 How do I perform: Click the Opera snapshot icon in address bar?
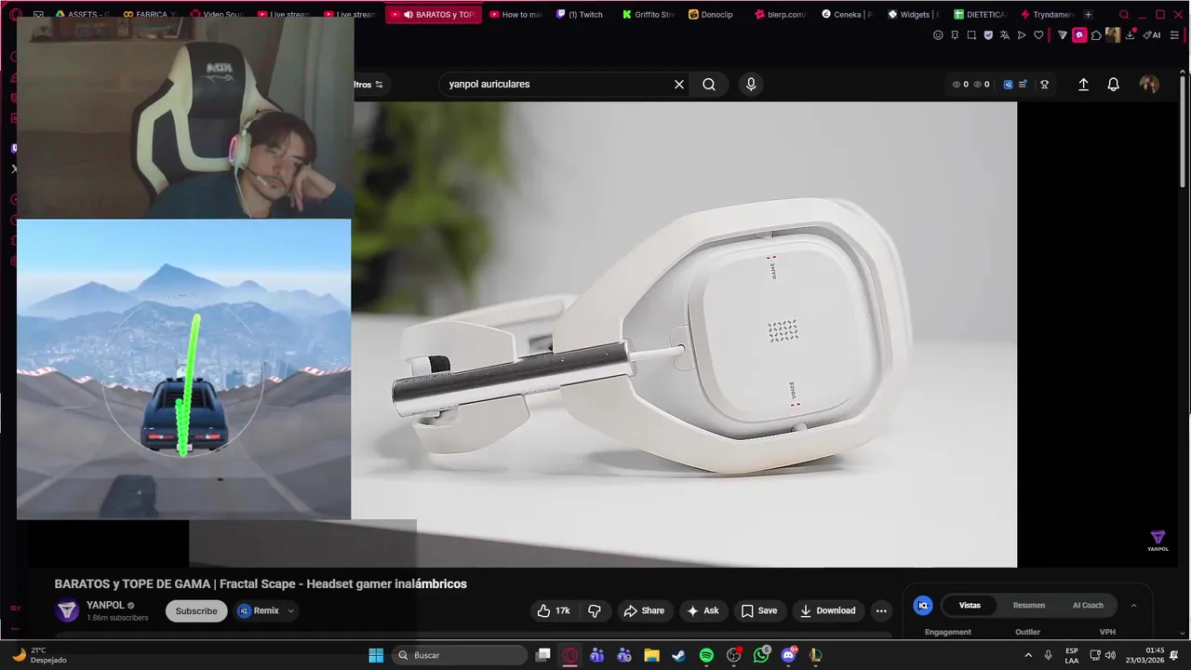(x=971, y=35)
